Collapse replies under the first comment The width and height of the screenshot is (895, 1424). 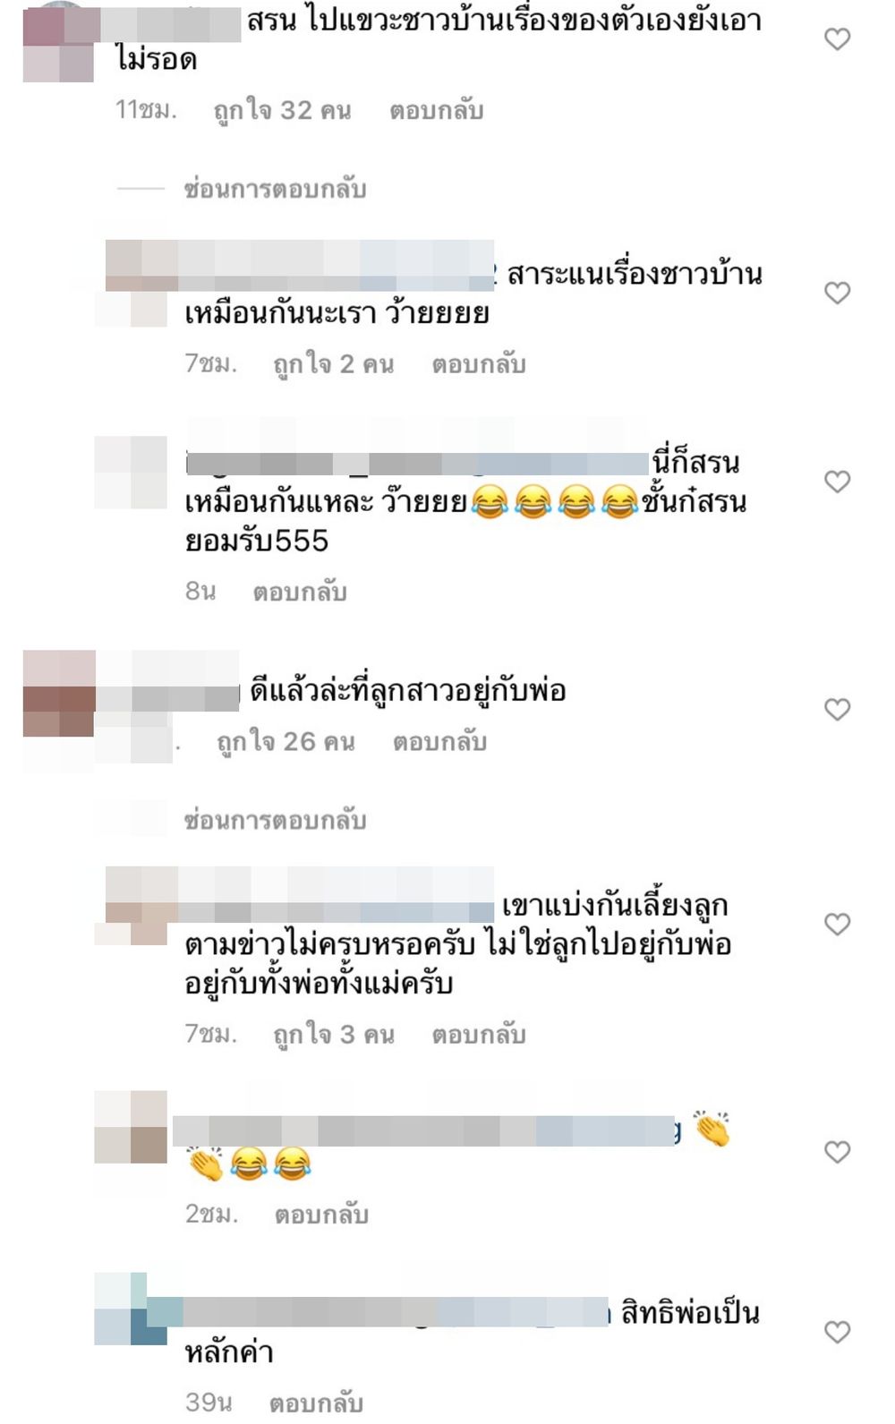pyautogui.click(x=275, y=189)
